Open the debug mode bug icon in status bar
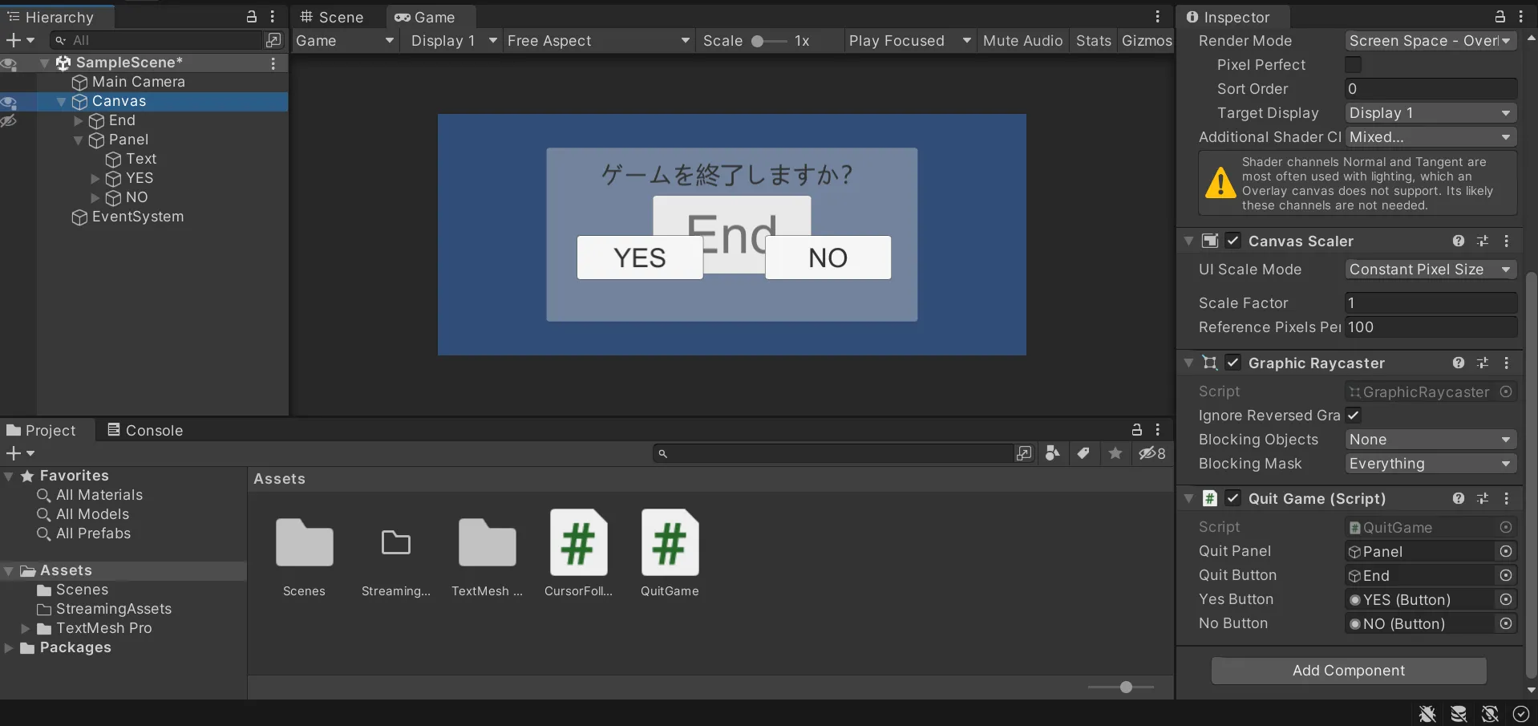 [1427, 714]
